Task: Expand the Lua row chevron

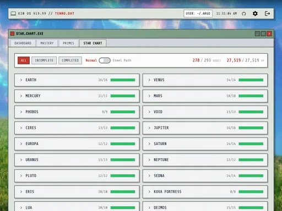Action: point(21,208)
